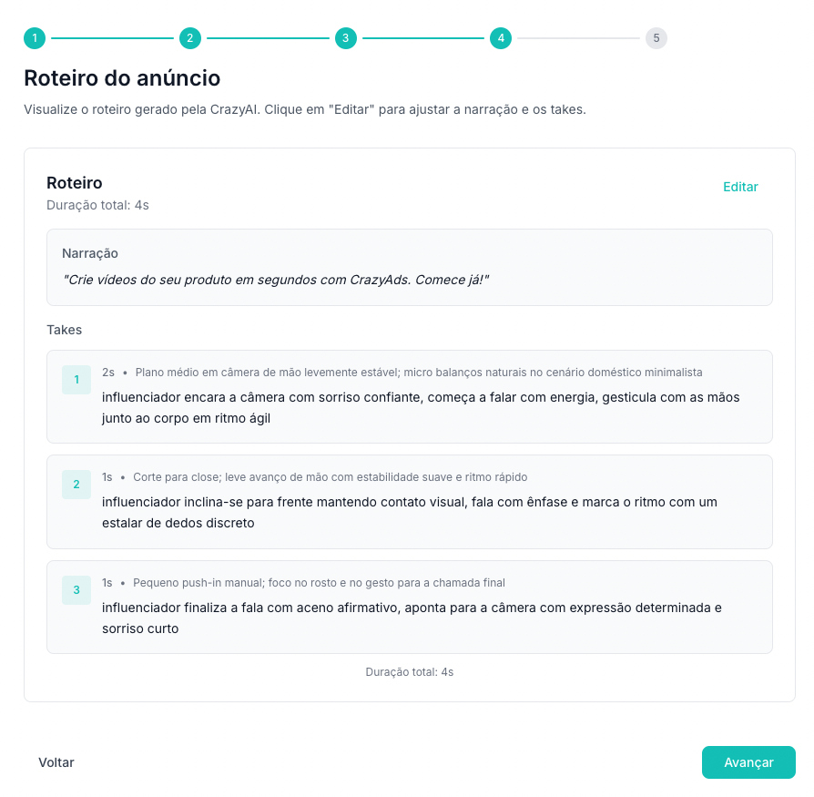Go to step 1 in the progress stepper

point(34,38)
